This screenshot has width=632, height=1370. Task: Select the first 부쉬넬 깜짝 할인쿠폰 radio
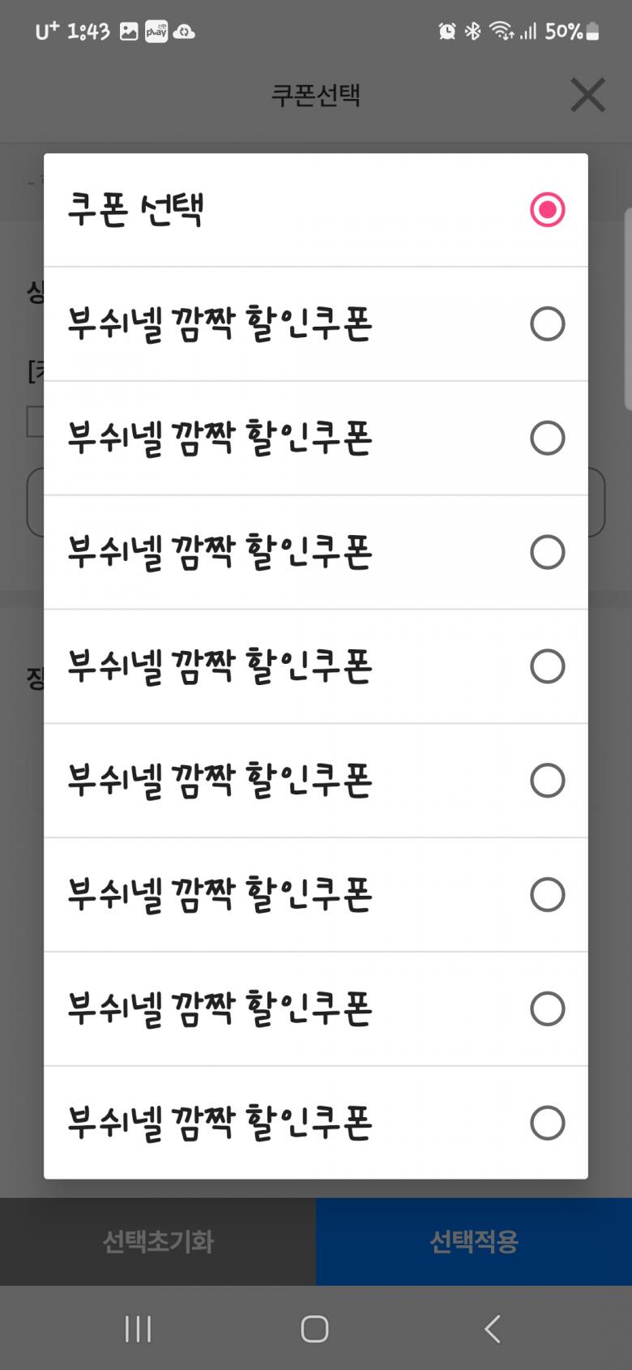(547, 324)
